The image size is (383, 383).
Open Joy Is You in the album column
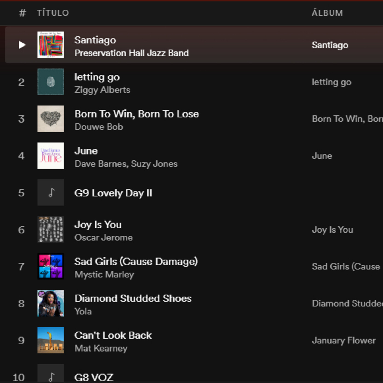pos(332,230)
